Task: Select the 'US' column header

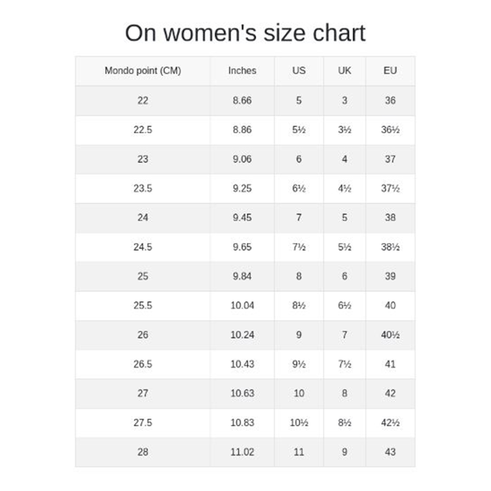Action: [x=299, y=70]
